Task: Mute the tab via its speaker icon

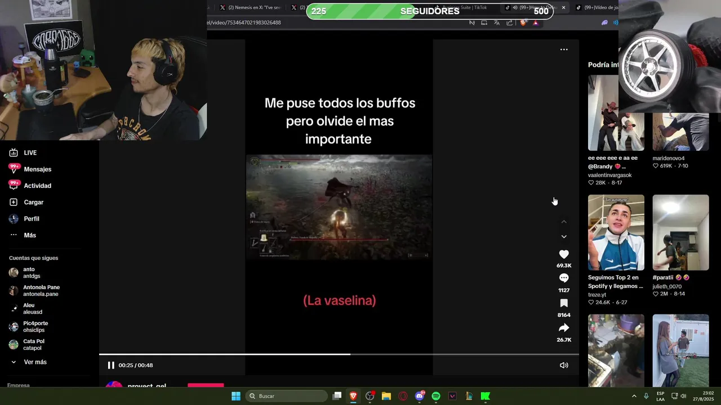Action: click(515, 7)
